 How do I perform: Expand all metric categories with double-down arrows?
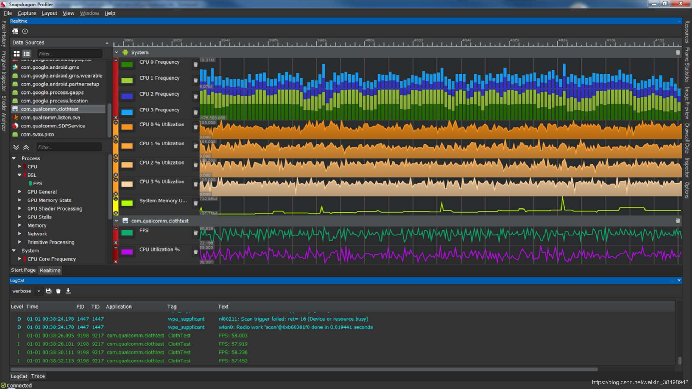point(16,147)
